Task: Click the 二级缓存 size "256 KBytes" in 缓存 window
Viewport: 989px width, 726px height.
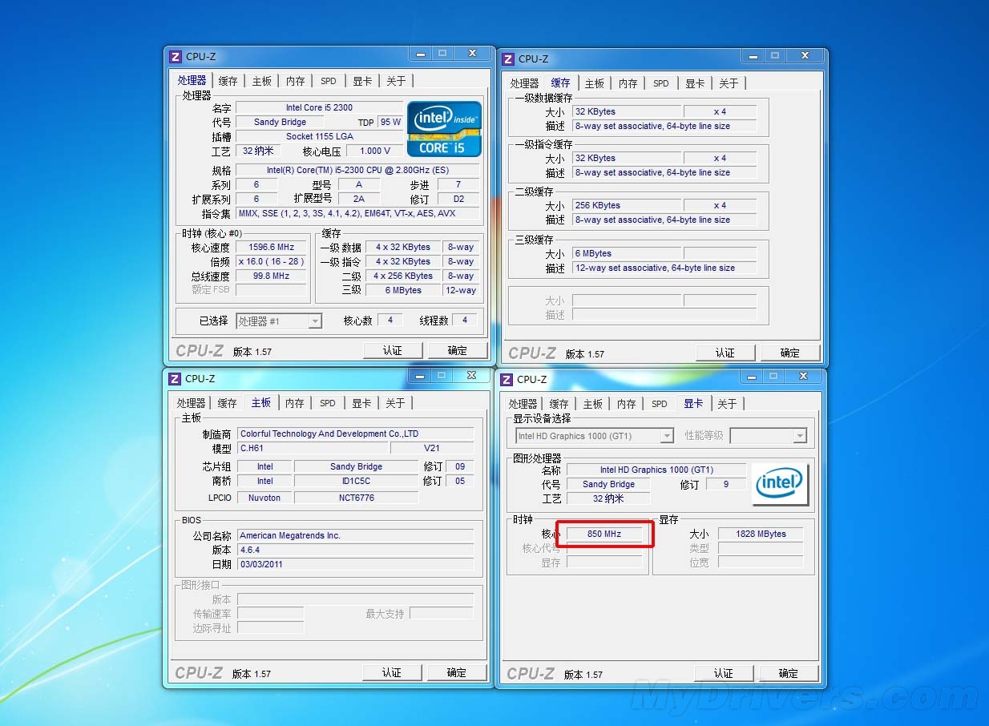Action: point(627,205)
